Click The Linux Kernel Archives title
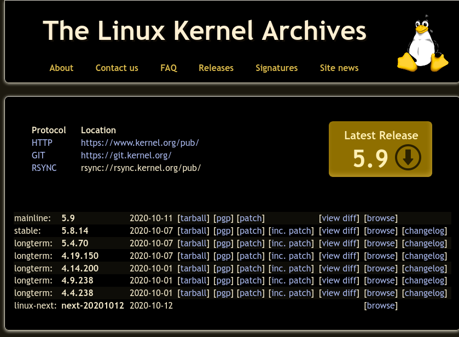Screen dimensions: 459x337 coord(205,31)
